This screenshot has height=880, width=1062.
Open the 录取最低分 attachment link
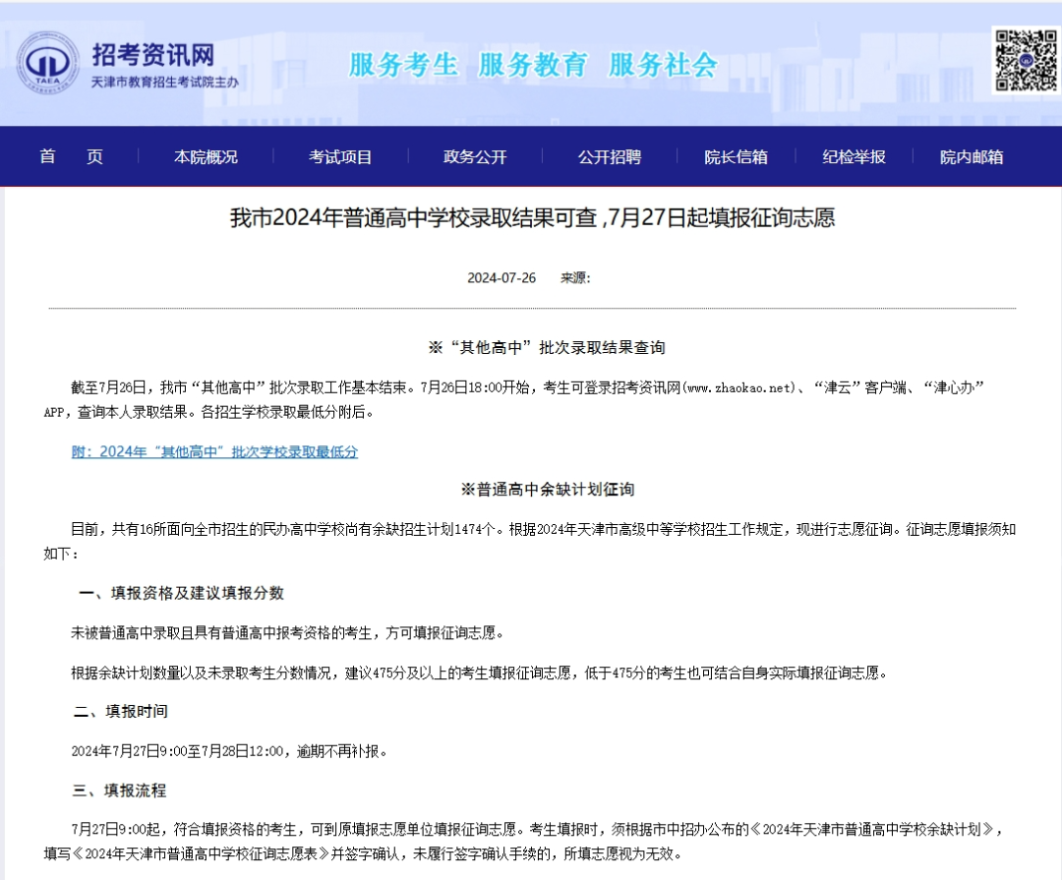pos(214,450)
